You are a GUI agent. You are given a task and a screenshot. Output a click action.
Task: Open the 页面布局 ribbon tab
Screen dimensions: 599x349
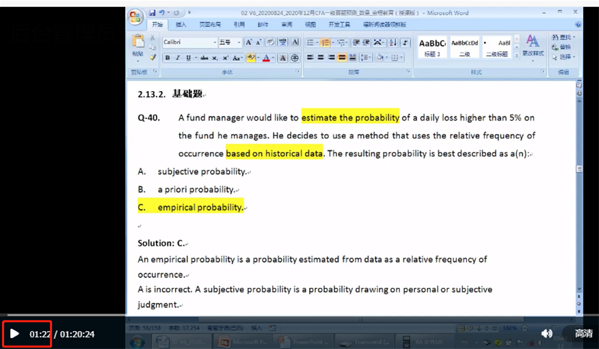210,25
